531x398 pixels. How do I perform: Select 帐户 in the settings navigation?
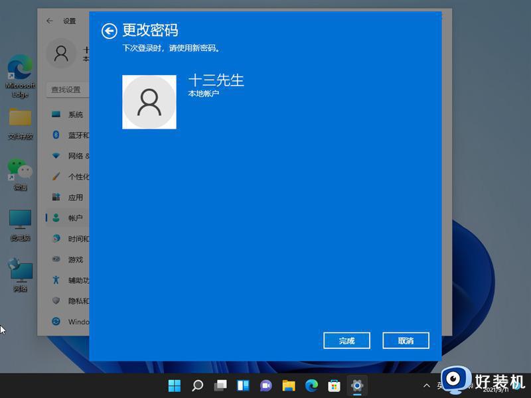75,218
